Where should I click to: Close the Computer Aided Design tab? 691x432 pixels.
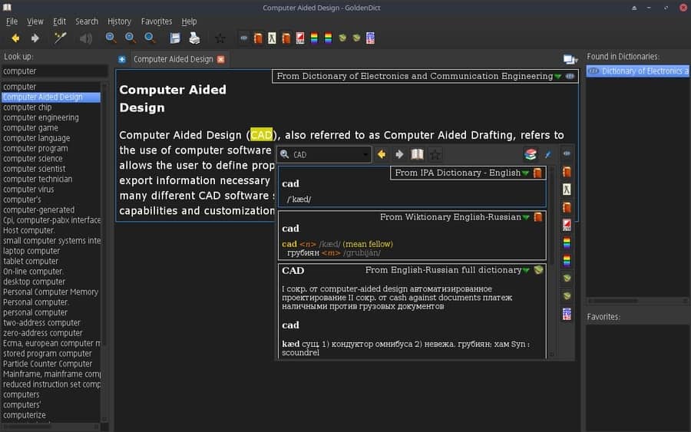point(221,59)
